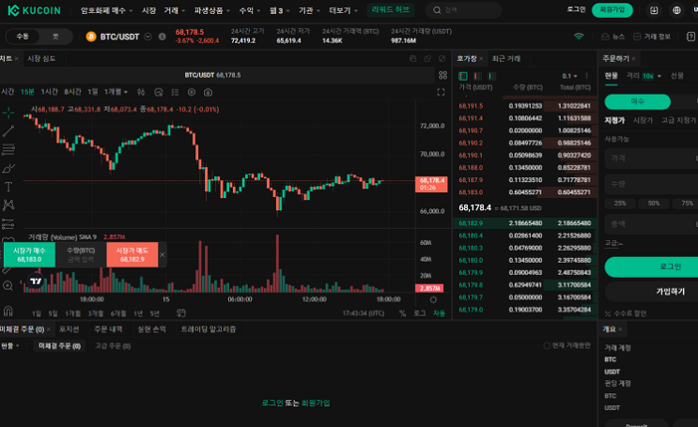This screenshot has width=698, height=427.
Task: Select the pattern drawing tool
Action: coord(8,205)
